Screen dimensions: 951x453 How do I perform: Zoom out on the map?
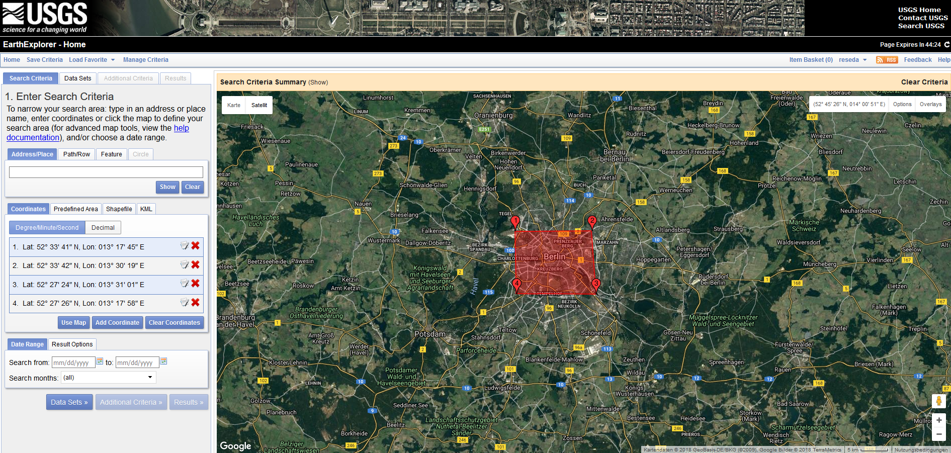tap(938, 434)
